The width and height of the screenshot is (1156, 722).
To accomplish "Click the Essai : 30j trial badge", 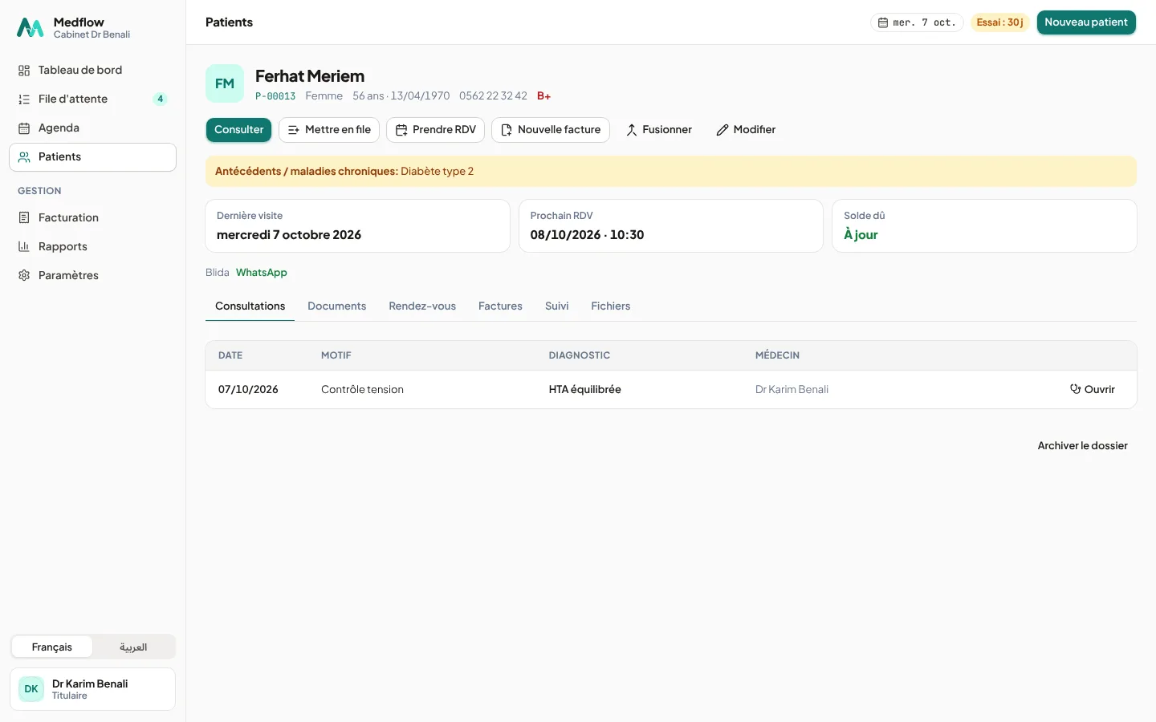I will click(1000, 22).
